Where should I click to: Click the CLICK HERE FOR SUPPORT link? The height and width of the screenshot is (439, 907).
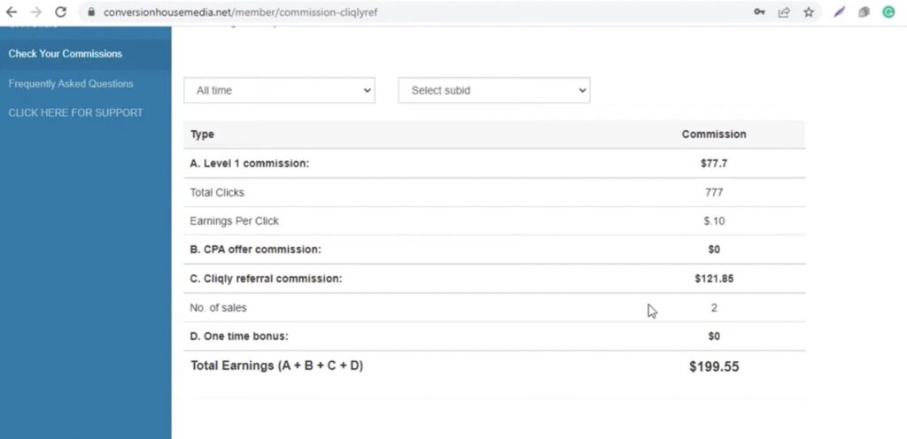point(75,113)
